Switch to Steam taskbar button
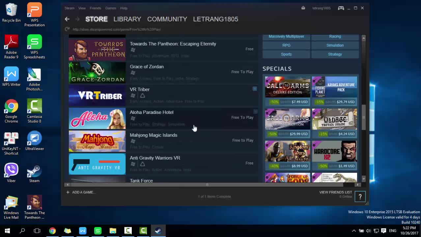 click(158, 231)
